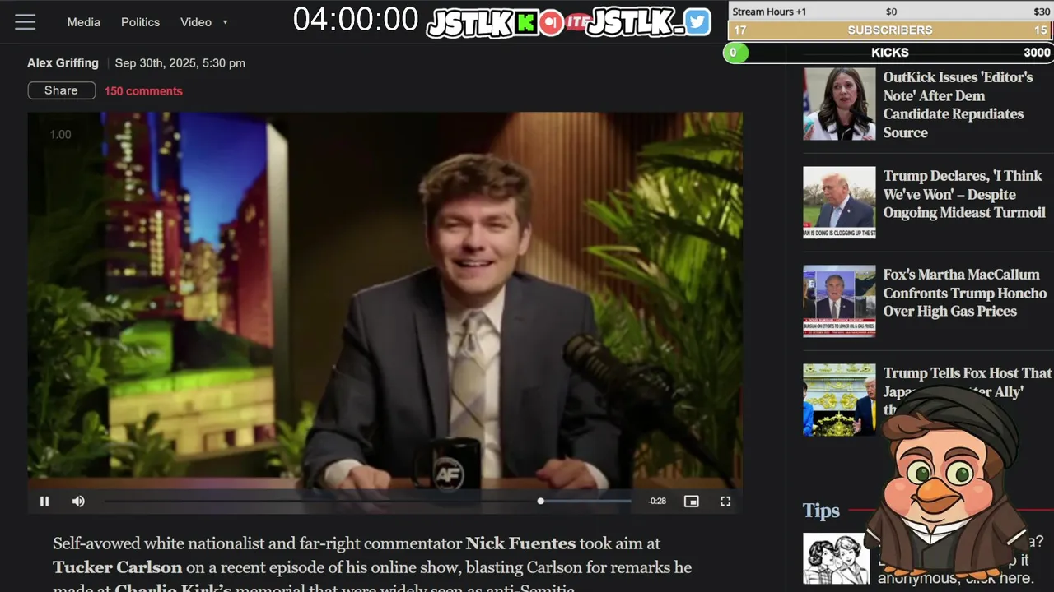Viewport: 1054px width, 592px height.
Task: Click Trump Tells Fox Host thumbnail
Action: pyautogui.click(x=839, y=400)
